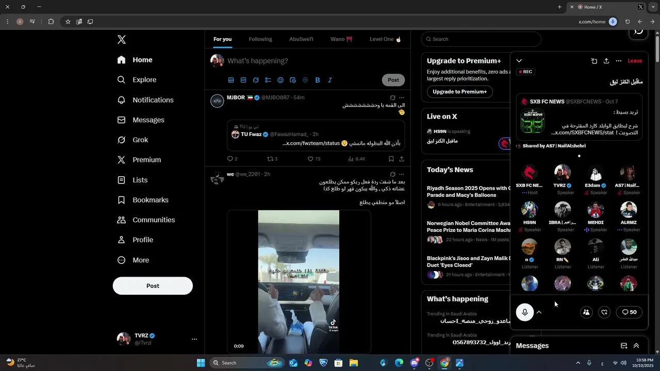Pop out the Space with the dock icon
660x371 pixels.
tap(594, 61)
